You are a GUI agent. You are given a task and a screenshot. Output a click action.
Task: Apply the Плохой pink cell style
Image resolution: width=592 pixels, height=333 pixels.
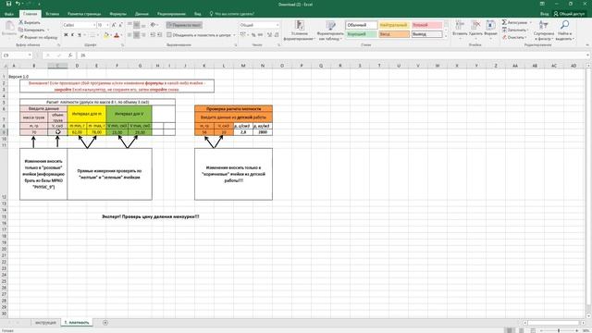click(426, 25)
